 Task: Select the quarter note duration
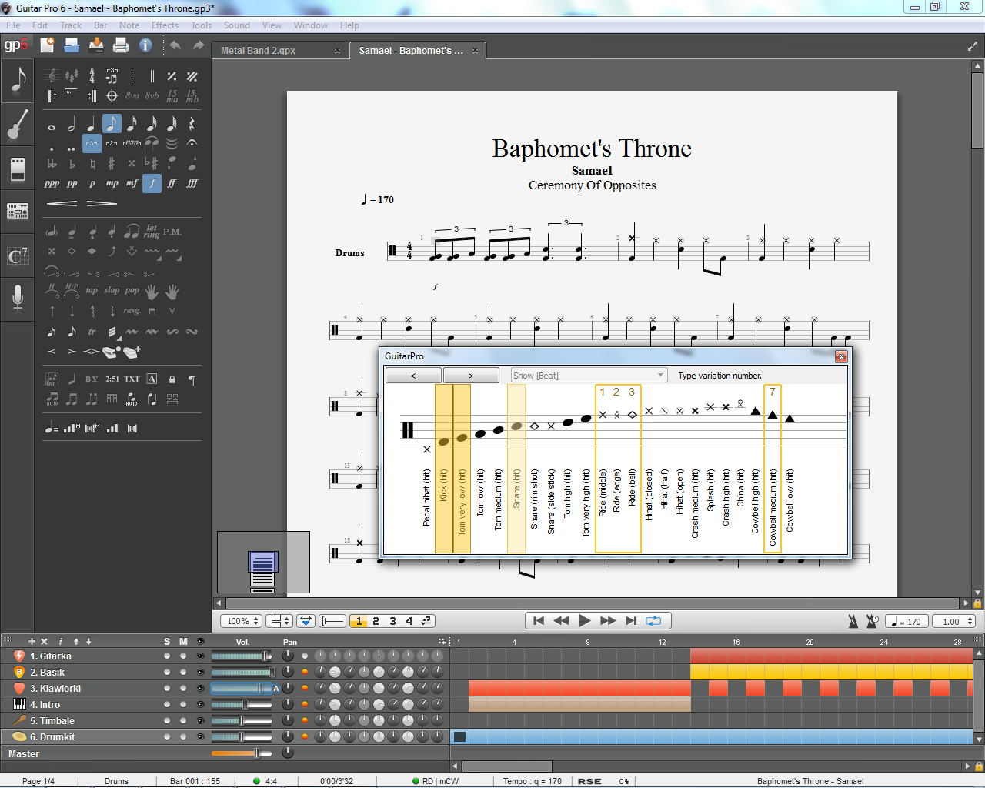(x=92, y=124)
